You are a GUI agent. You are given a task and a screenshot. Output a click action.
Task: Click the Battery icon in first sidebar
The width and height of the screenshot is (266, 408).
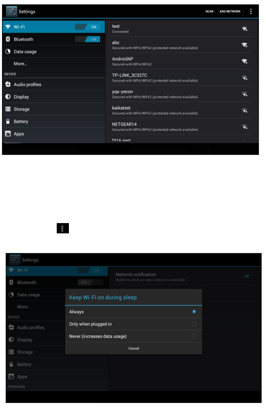[8, 122]
